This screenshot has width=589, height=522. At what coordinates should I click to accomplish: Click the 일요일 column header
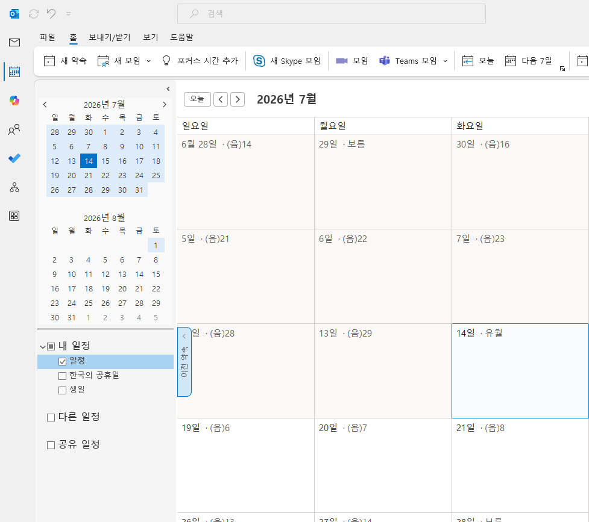click(x=245, y=126)
